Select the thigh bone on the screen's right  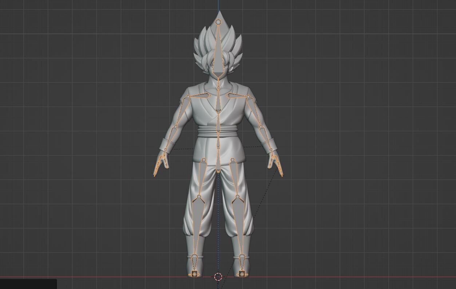coord(235,178)
